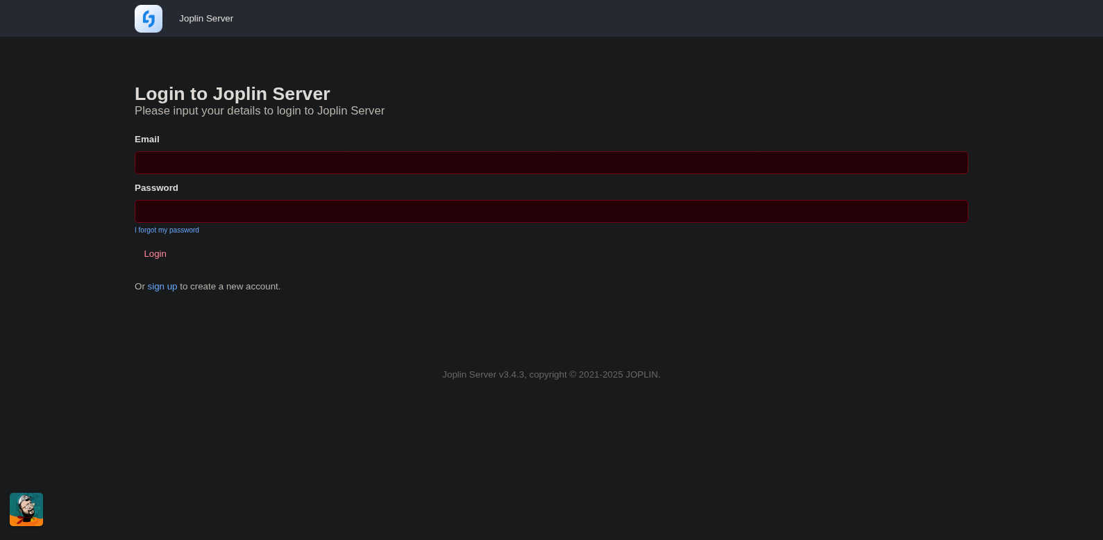
Task: Follow the 'sign up' link
Action: click(162, 287)
